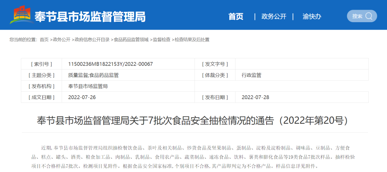Screen dimensions: 387x172
Task: Click the article headline about 7批次食品安全抽检
Action: [193, 121]
